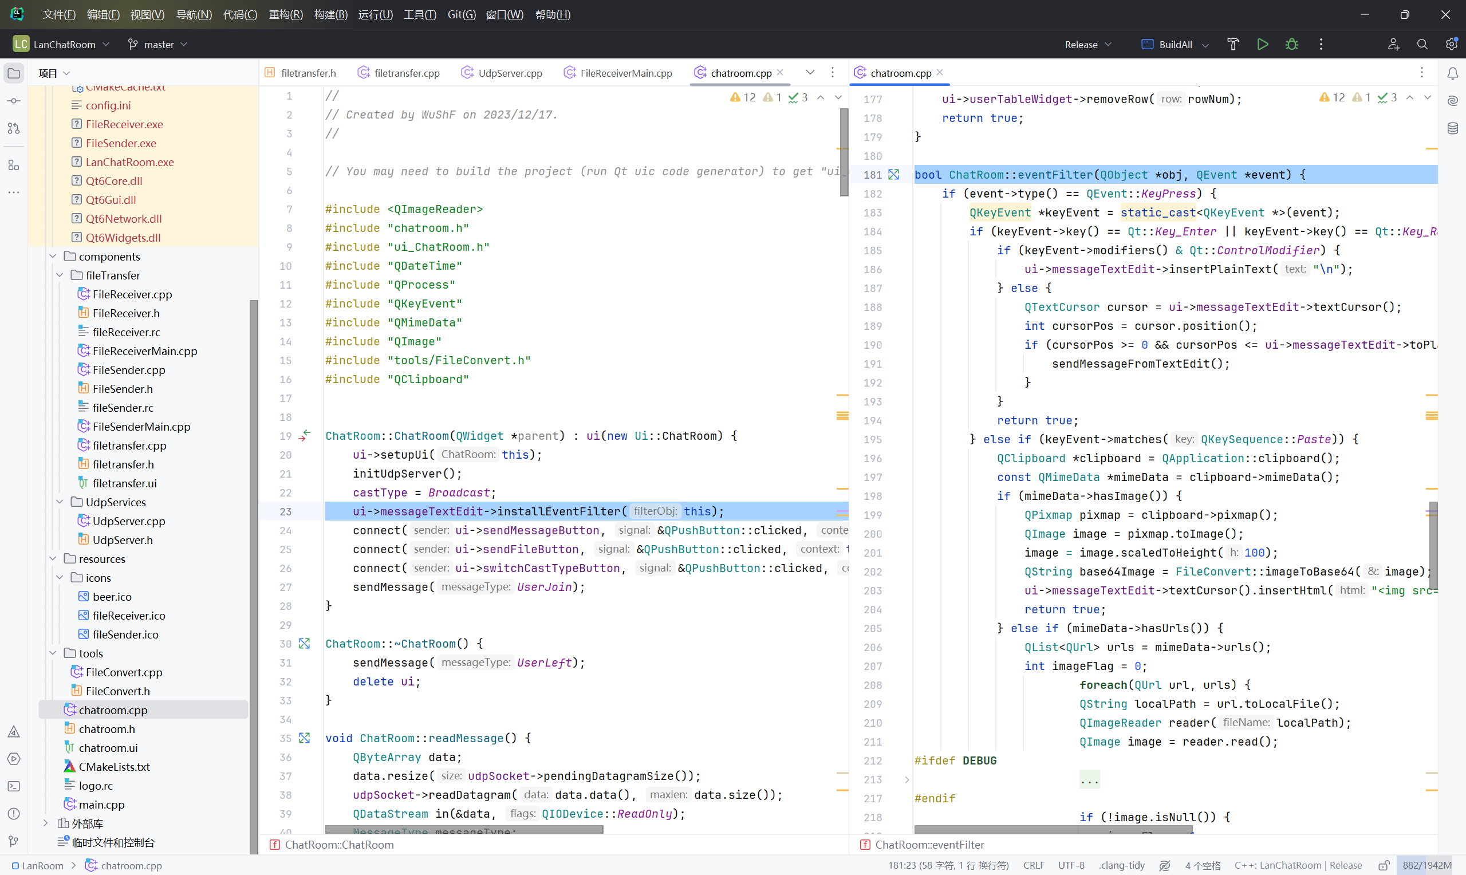The image size is (1466, 875).
Task: Click the green Run button
Action: [1262, 44]
